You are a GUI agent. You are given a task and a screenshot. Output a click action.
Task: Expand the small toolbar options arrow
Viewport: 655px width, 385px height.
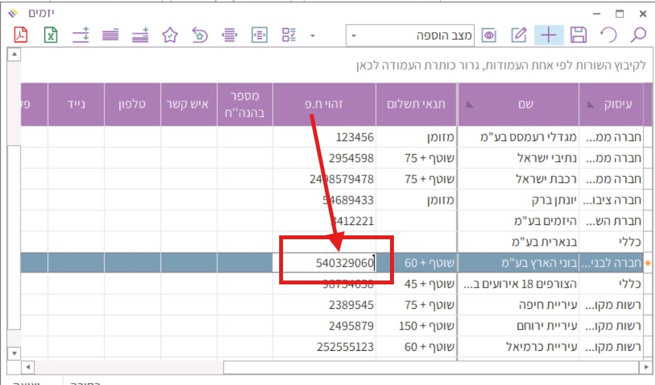(x=313, y=36)
